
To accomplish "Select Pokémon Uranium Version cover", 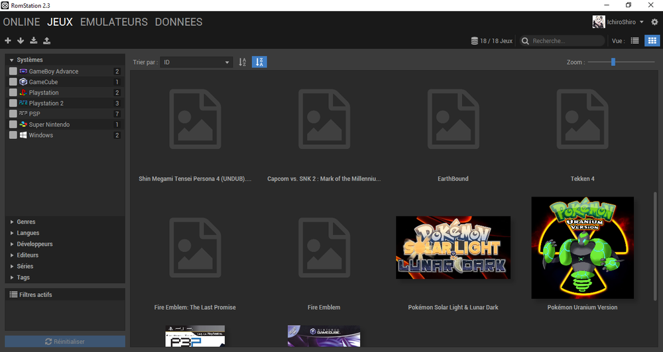I will click(x=582, y=247).
